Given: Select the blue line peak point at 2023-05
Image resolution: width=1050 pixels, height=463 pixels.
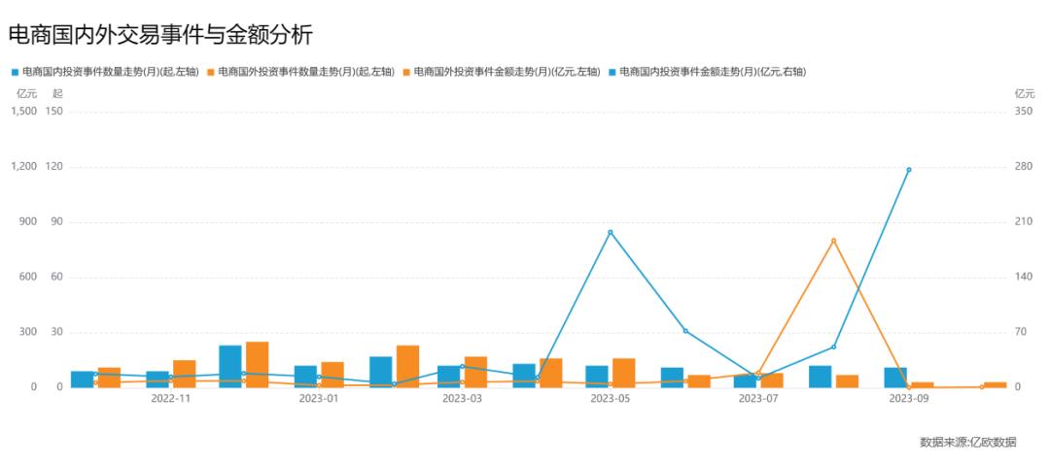Looking at the screenshot, I should (x=610, y=233).
